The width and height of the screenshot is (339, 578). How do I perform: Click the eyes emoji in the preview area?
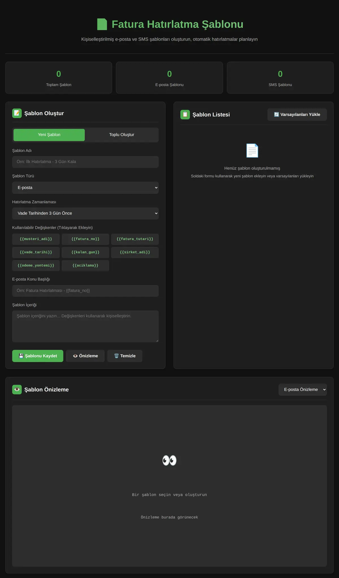169,460
